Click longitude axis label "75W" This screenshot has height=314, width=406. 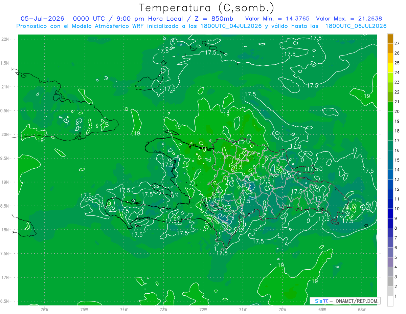coord(84,309)
